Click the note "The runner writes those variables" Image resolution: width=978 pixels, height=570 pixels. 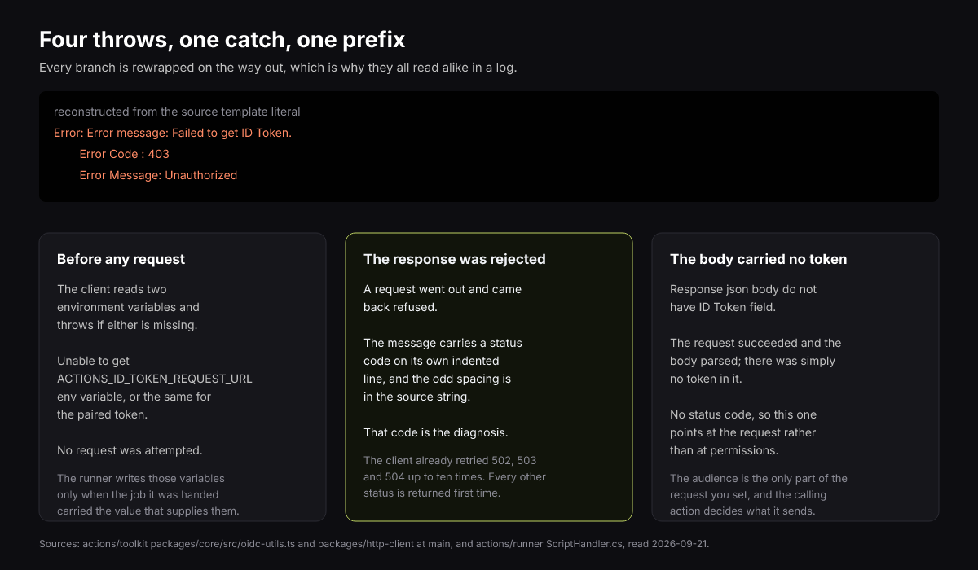tap(148, 494)
